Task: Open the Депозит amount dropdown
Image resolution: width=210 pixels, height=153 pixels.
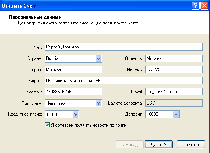Action: (x=176, y=114)
